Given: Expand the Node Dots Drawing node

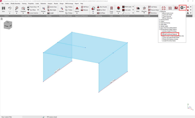Looking at the screenshot, I should pyautogui.click(x=160, y=23).
